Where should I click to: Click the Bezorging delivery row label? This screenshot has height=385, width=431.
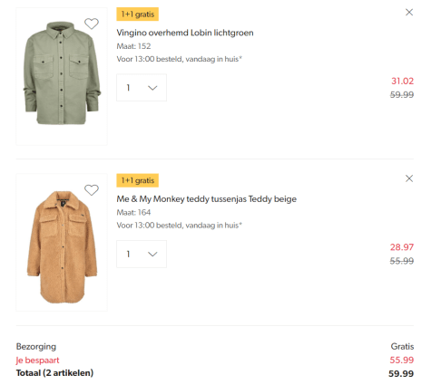(x=36, y=347)
